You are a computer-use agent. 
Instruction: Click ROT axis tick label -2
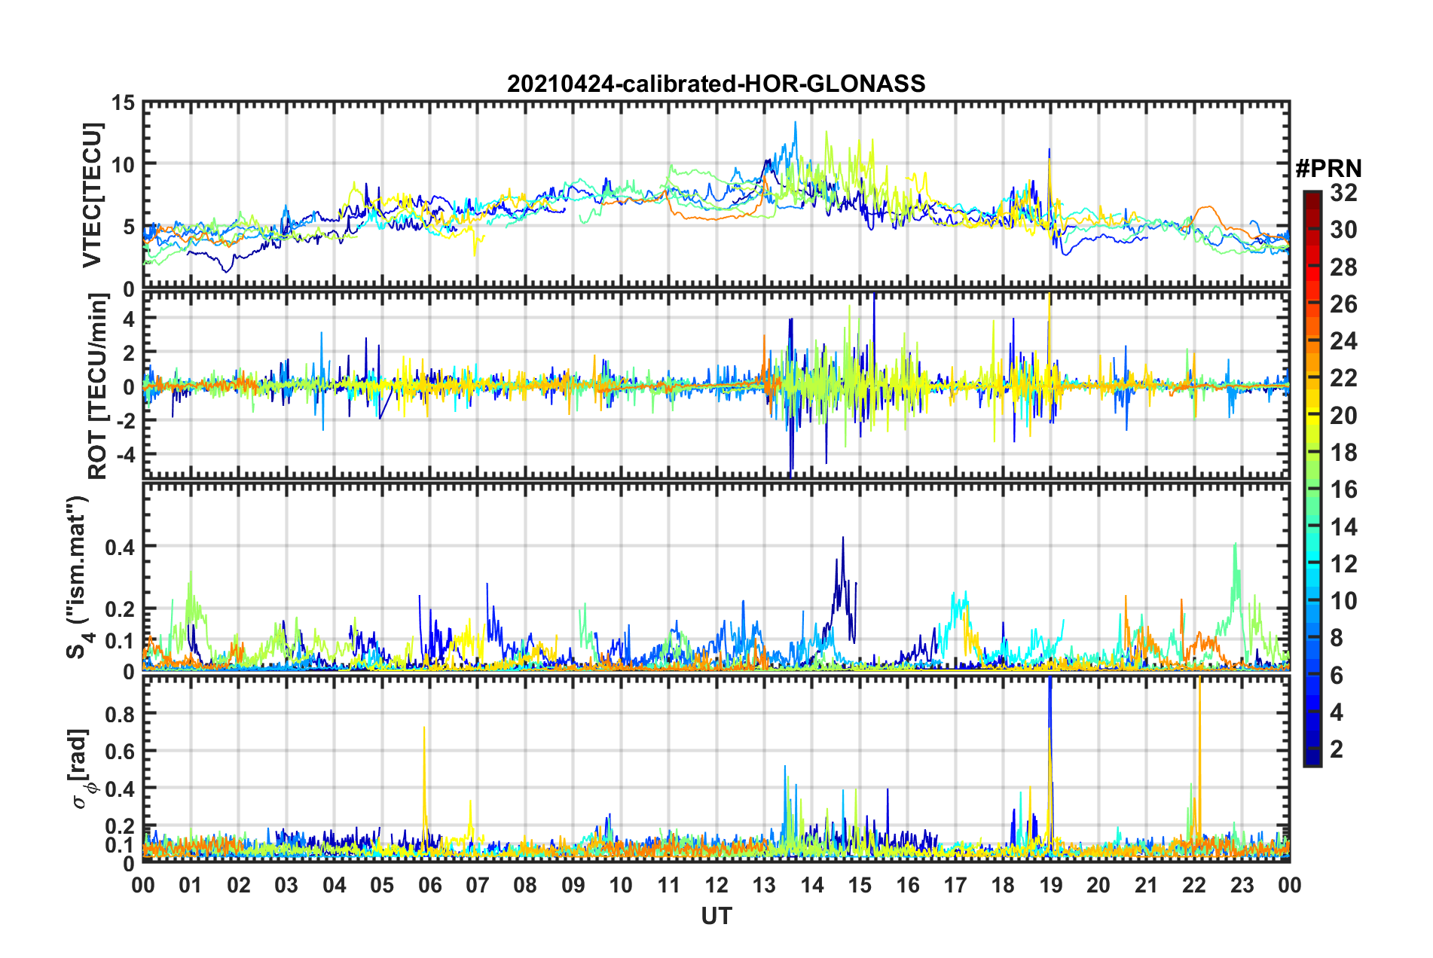pyautogui.click(x=126, y=421)
